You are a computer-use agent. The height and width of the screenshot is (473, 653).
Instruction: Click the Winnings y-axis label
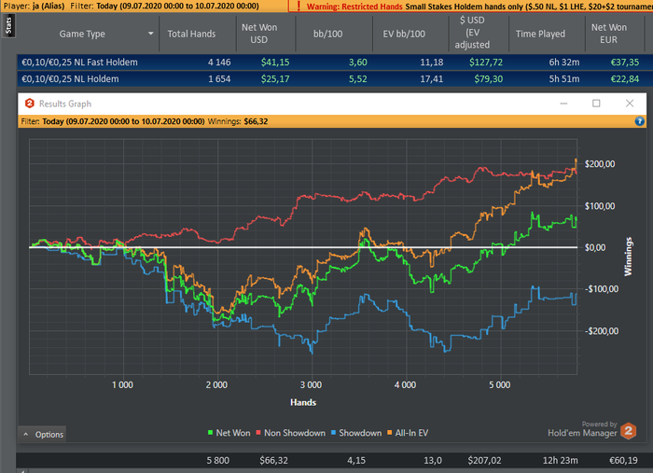(x=628, y=257)
